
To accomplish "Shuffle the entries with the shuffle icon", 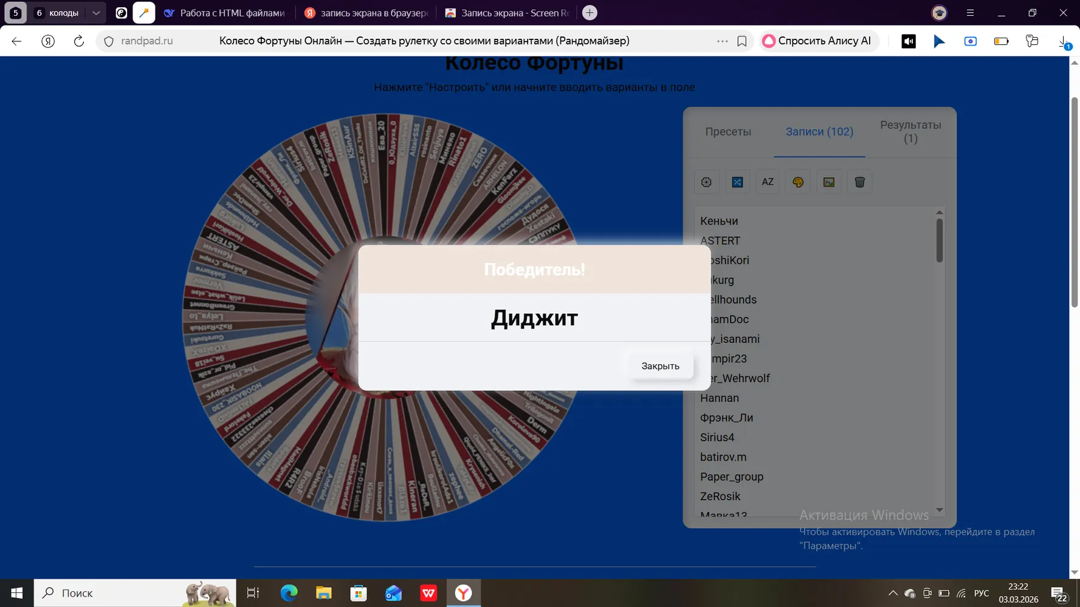I will [737, 182].
